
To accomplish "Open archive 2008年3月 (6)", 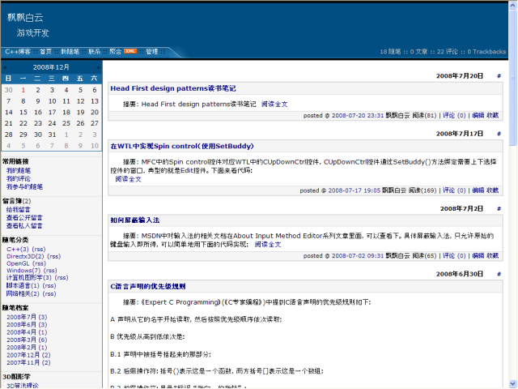I will point(27,340).
